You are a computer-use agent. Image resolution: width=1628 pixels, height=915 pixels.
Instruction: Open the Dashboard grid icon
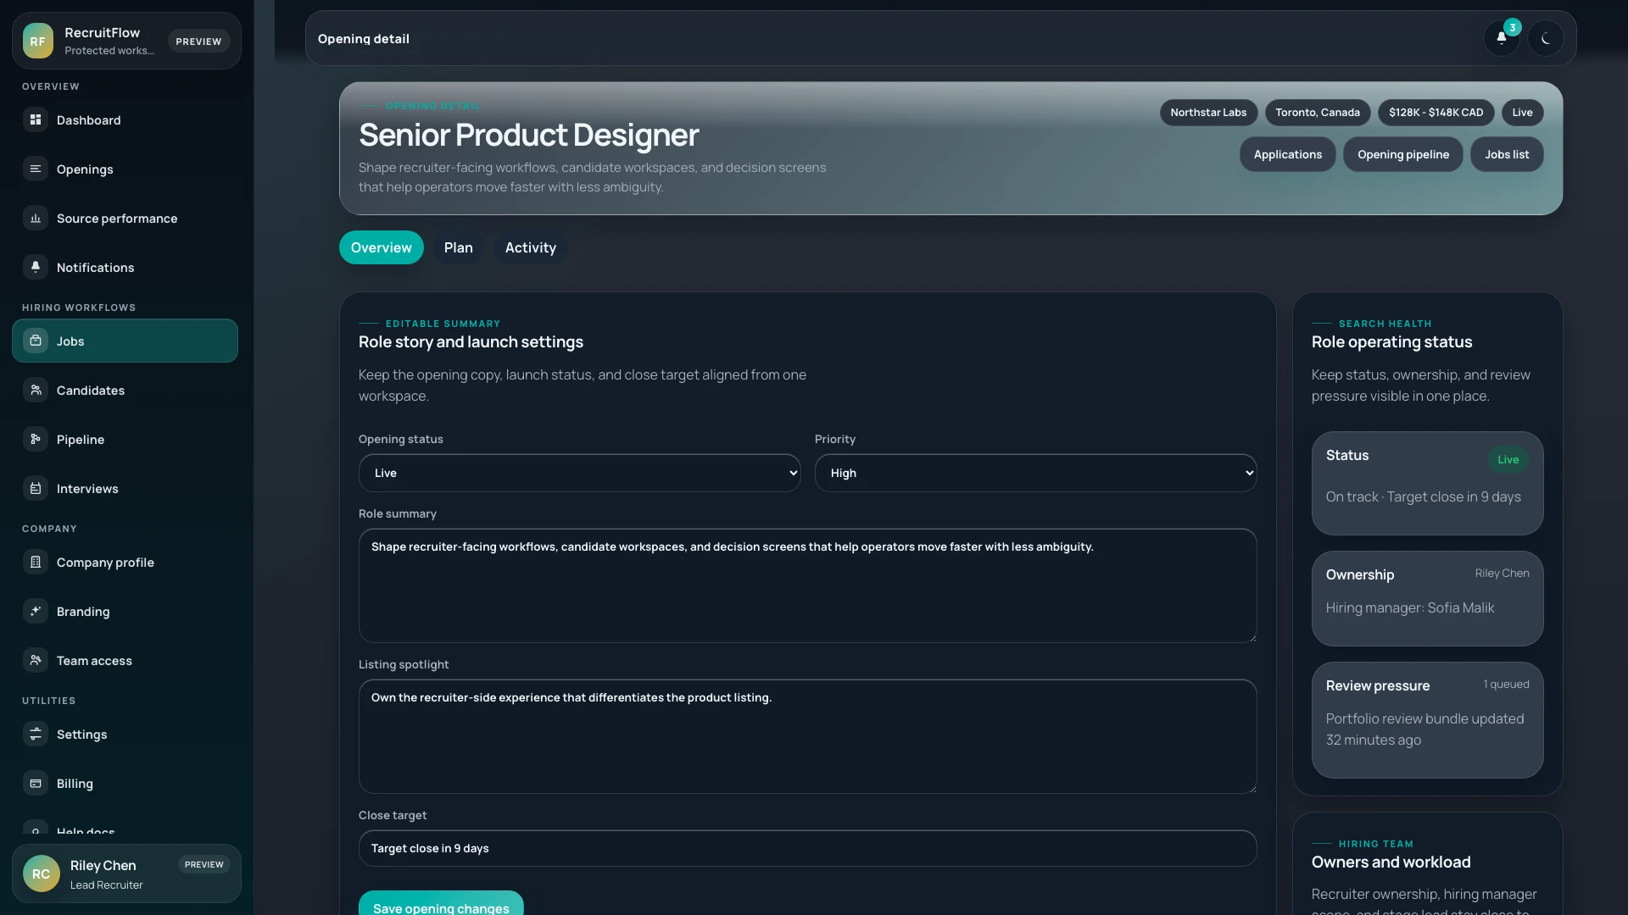click(36, 120)
